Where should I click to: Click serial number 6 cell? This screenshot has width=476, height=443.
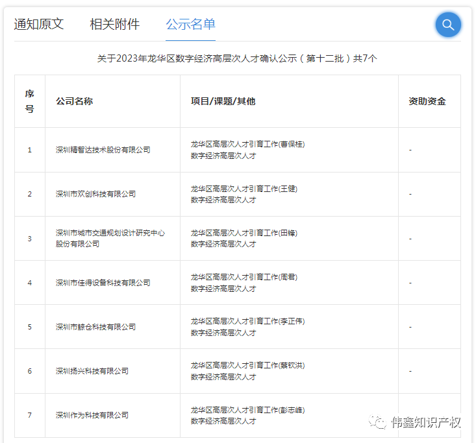tap(30, 371)
